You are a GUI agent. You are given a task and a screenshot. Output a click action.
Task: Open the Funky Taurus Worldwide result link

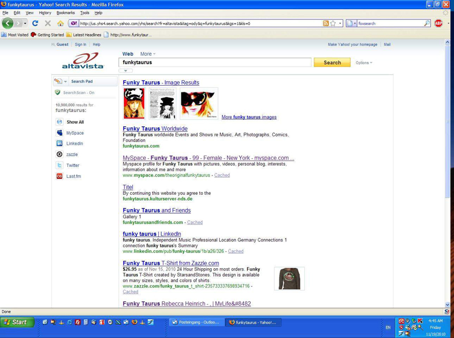[155, 129]
